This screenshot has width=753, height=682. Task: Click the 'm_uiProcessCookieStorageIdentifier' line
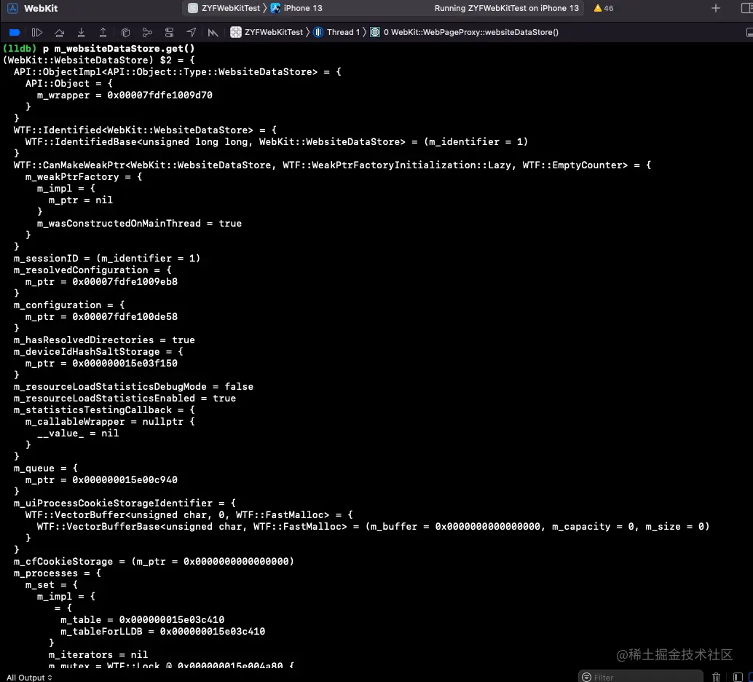click(125, 503)
